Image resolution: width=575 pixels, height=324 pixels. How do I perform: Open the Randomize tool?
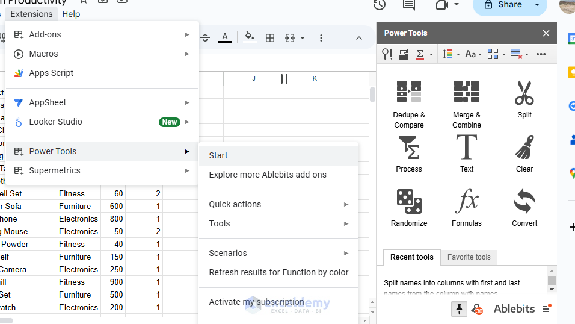(409, 208)
